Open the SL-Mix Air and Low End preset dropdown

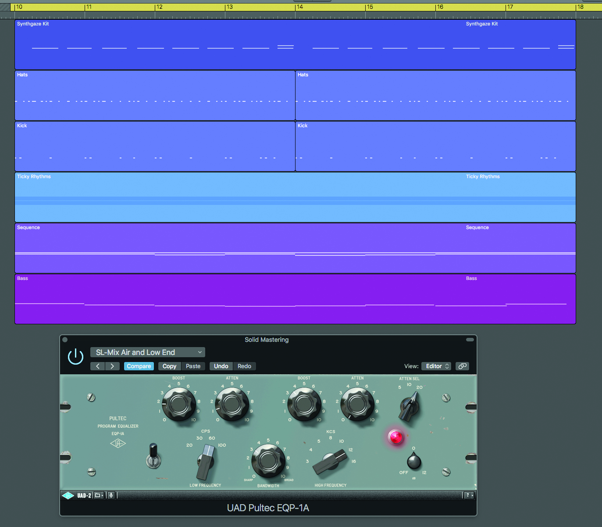point(148,352)
